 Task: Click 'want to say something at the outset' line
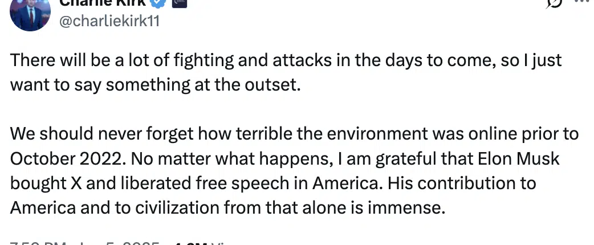(x=155, y=85)
